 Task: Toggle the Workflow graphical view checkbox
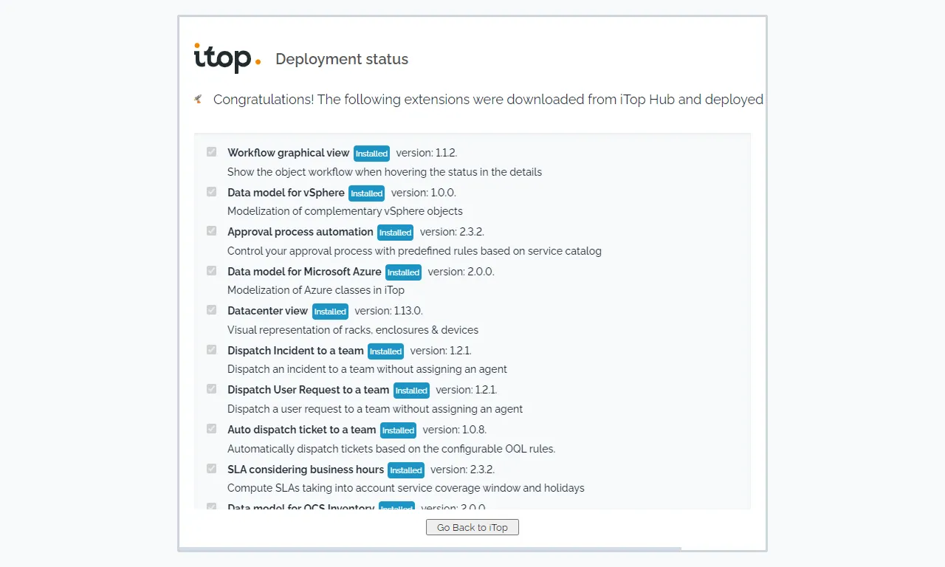tap(212, 152)
